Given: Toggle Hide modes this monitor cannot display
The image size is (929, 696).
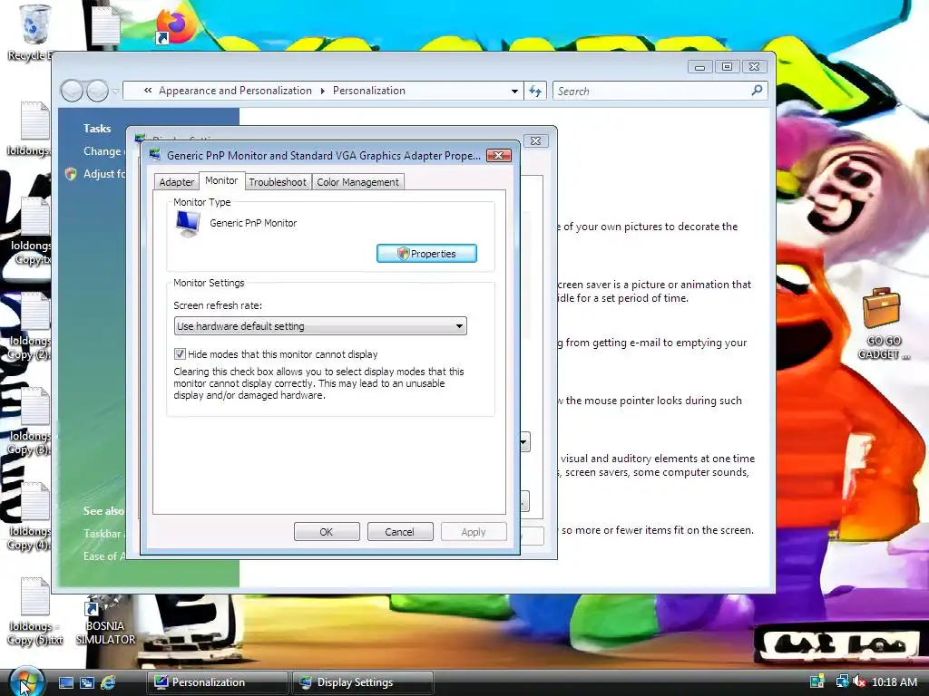Looking at the screenshot, I should click(180, 354).
